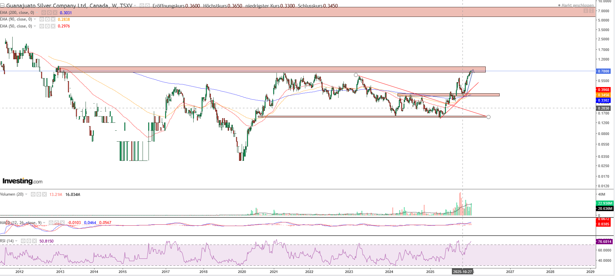Image resolution: width=615 pixels, height=276 pixels.
Task: Hide the EMA 200 line with eye icon
Action: coord(43,13)
